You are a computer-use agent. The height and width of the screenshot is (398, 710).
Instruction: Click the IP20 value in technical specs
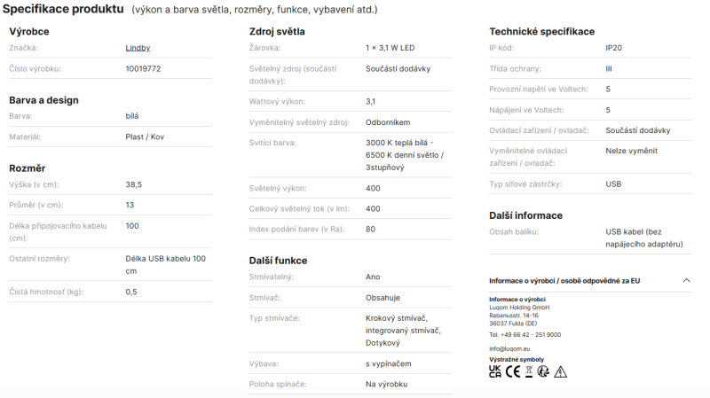(613, 48)
